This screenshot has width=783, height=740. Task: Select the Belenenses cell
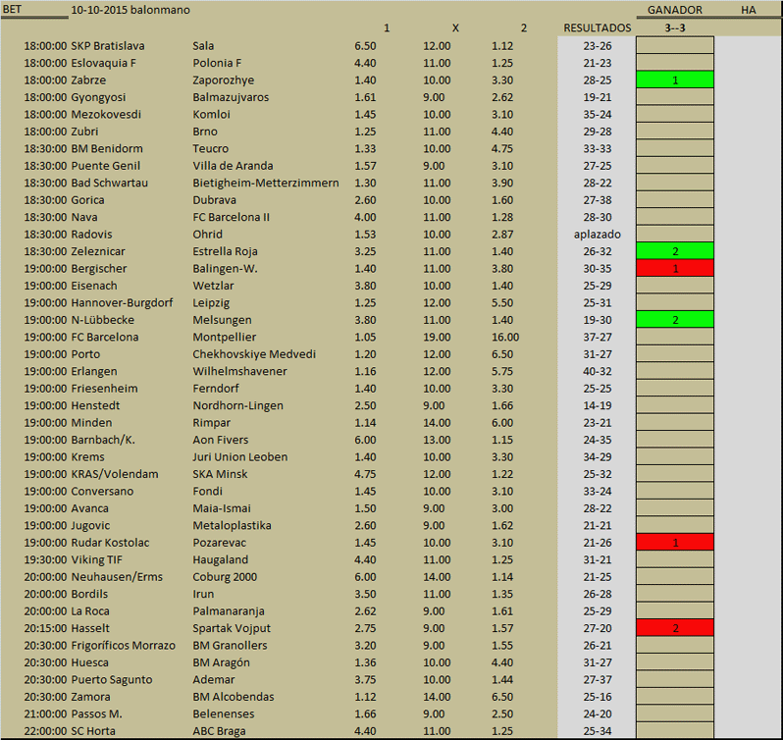223,714
